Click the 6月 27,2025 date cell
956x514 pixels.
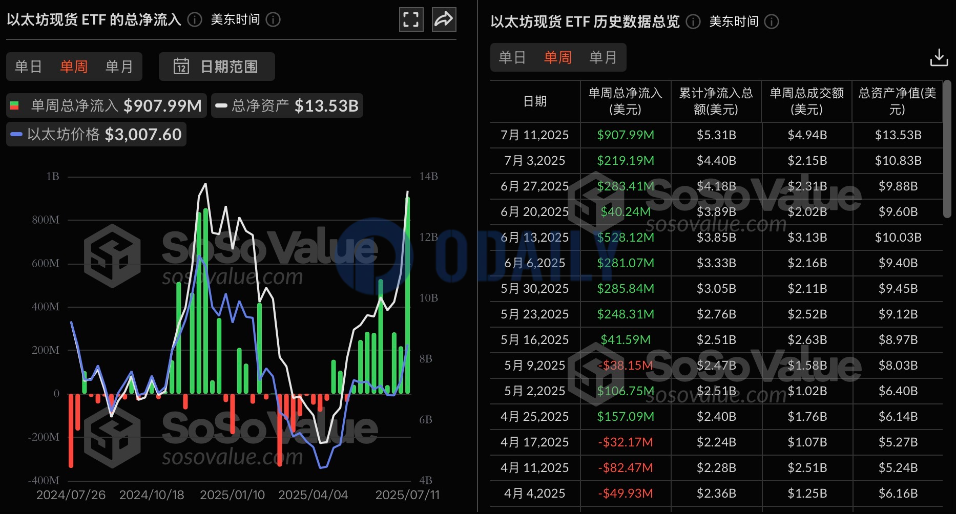(535, 186)
